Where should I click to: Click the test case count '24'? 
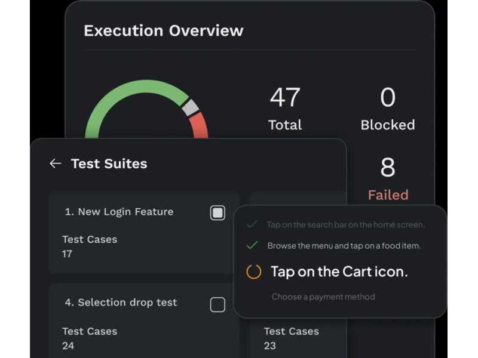click(68, 346)
